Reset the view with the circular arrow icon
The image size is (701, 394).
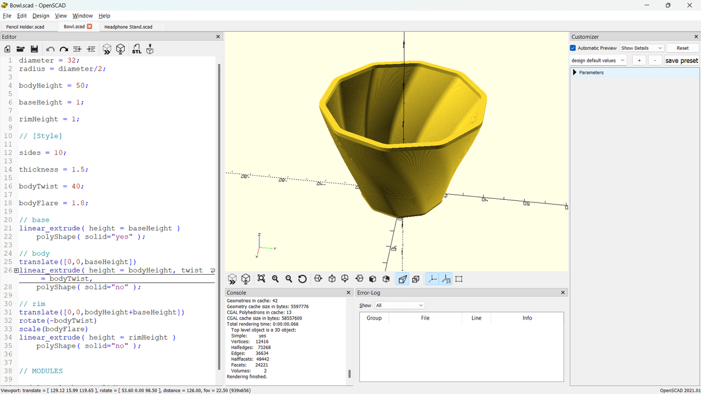(x=302, y=279)
